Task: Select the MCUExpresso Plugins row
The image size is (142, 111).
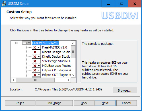Action: [x=56, y=66]
